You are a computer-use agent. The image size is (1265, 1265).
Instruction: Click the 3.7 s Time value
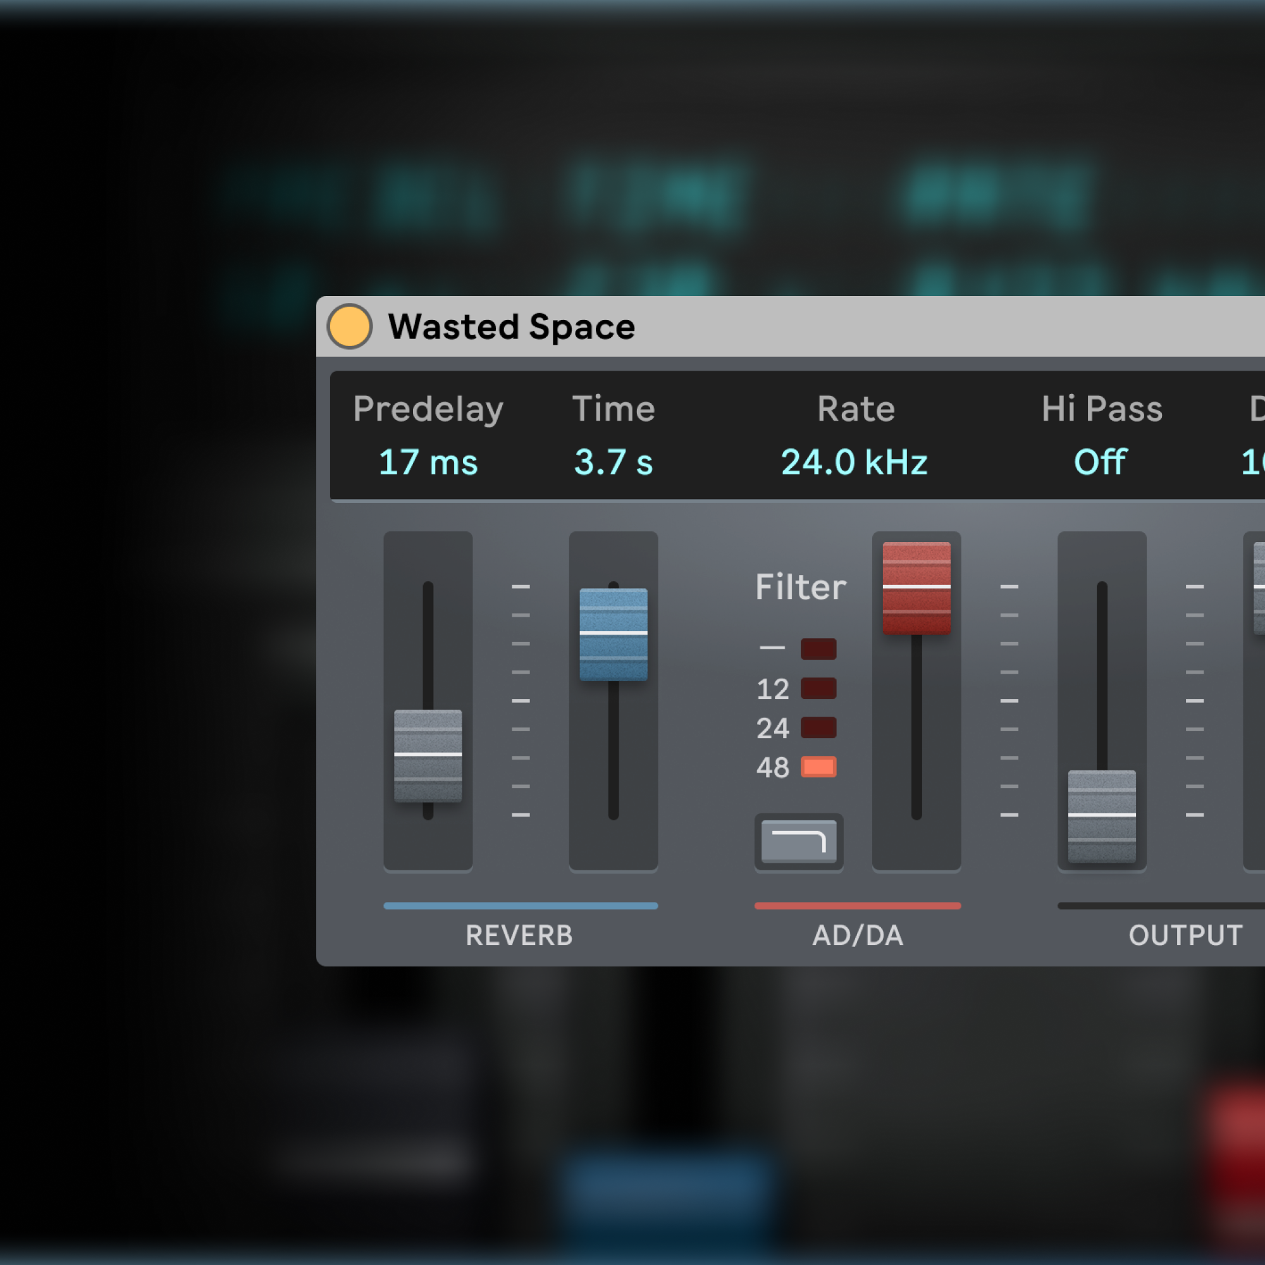tap(613, 462)
